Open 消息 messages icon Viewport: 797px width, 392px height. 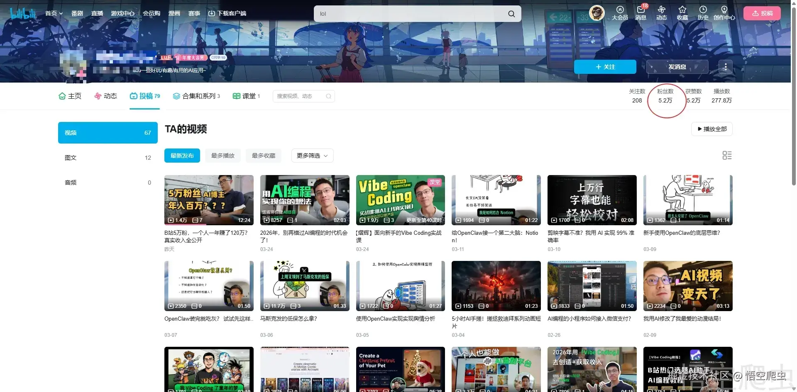coord(641,13)
